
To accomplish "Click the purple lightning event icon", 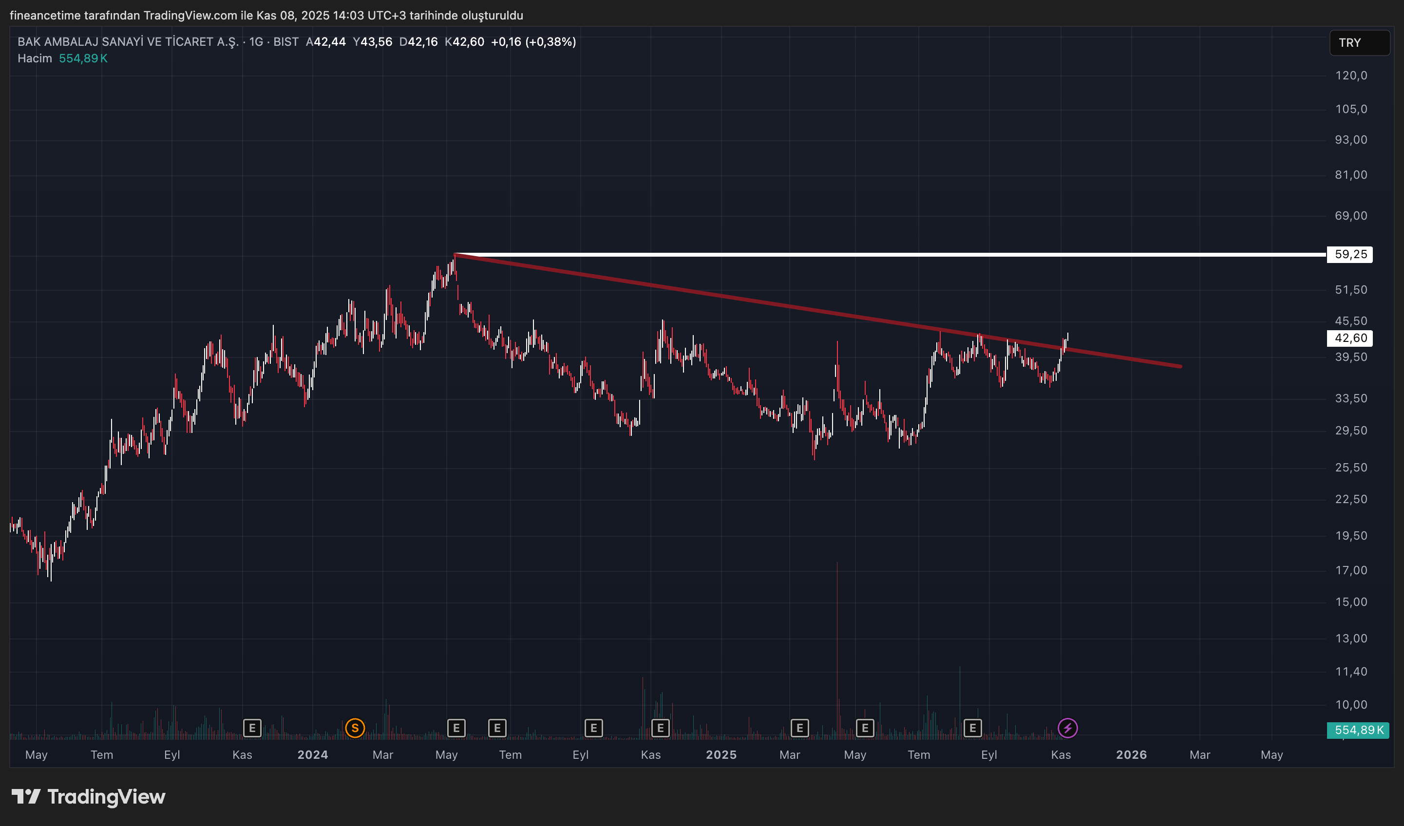I will pos(1067,728).
